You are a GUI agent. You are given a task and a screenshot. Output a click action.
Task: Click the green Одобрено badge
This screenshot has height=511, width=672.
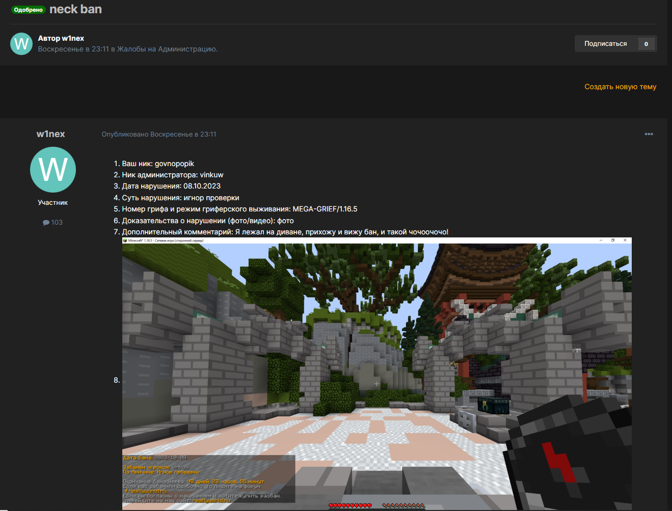[29, 10]
